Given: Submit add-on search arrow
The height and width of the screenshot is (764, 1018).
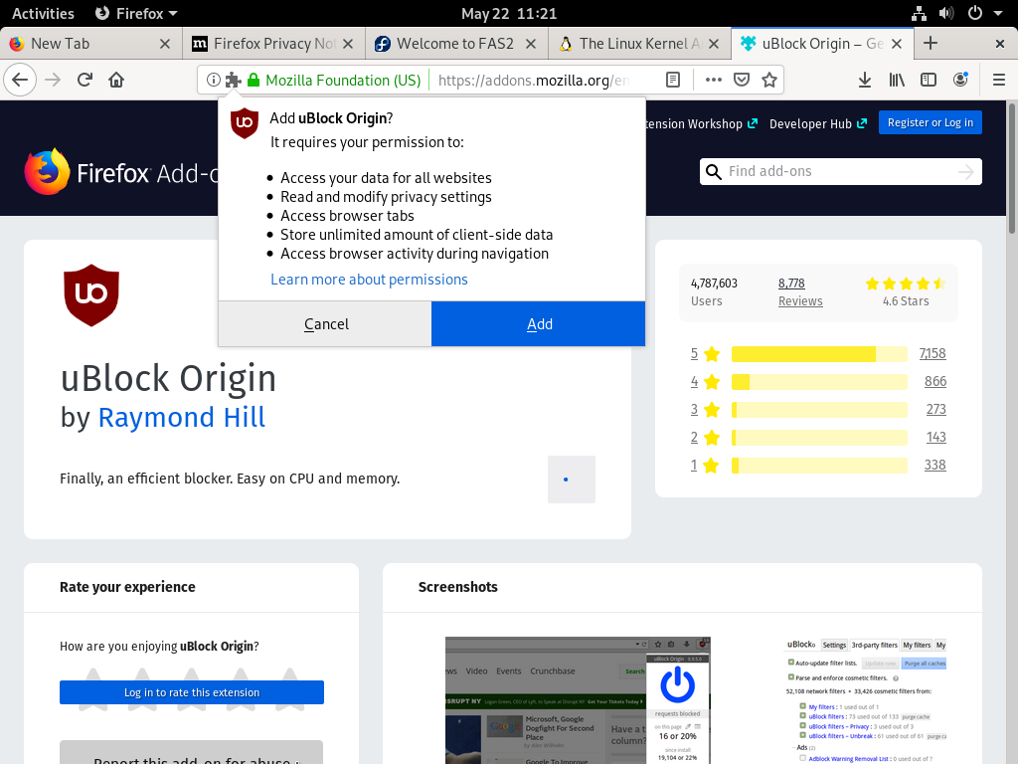Looking at the screenshot, I should click(966, 171).
